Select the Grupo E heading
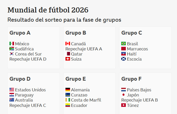This screenshot has height=114, width=177. (x=76, y=79)
